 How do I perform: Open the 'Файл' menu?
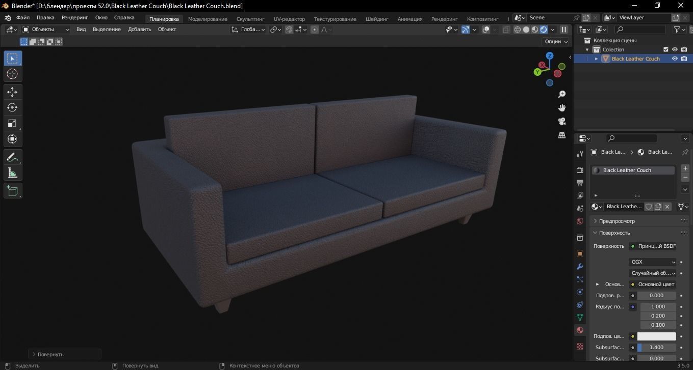23,17
